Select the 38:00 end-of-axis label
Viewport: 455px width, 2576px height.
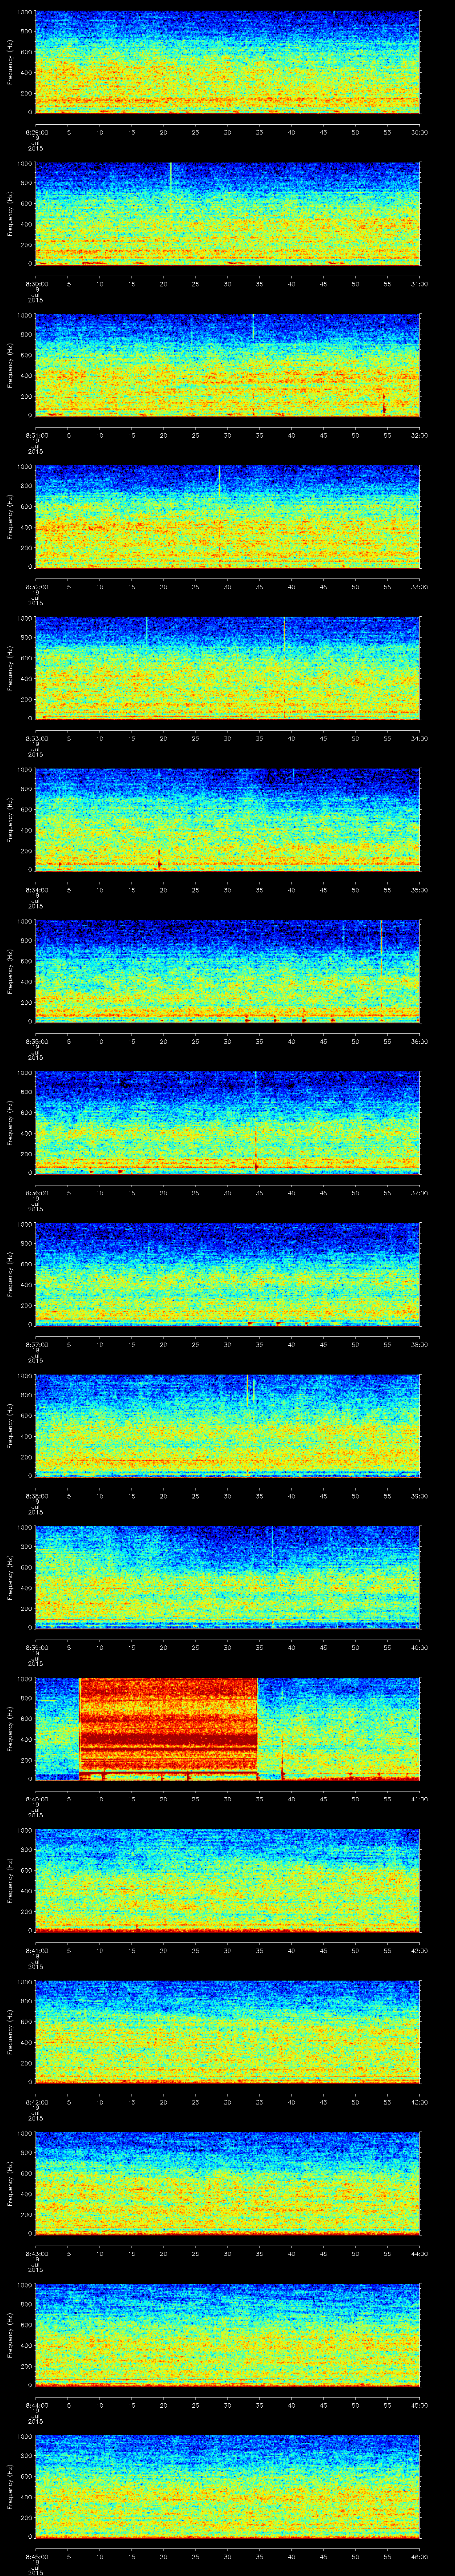tap(419, 1344)
